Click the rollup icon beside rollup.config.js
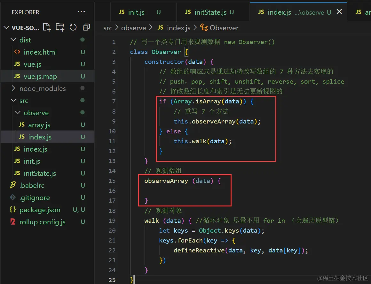 (x=13, y=222)
